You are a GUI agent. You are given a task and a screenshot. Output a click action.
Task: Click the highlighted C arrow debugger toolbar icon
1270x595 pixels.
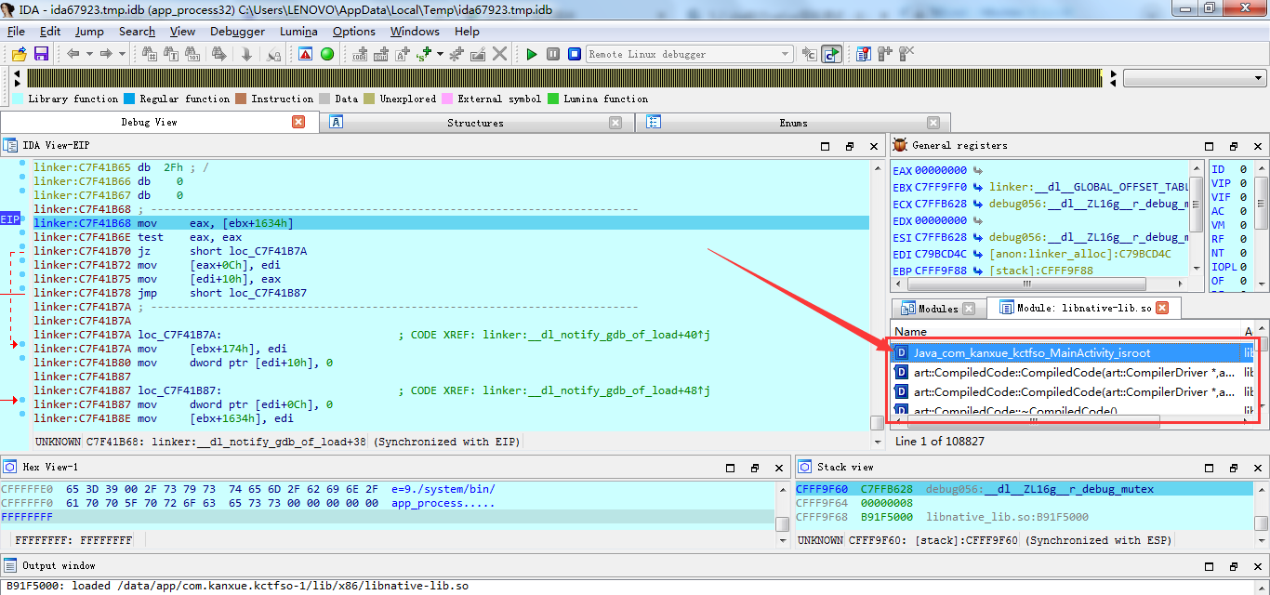[832, 54]
